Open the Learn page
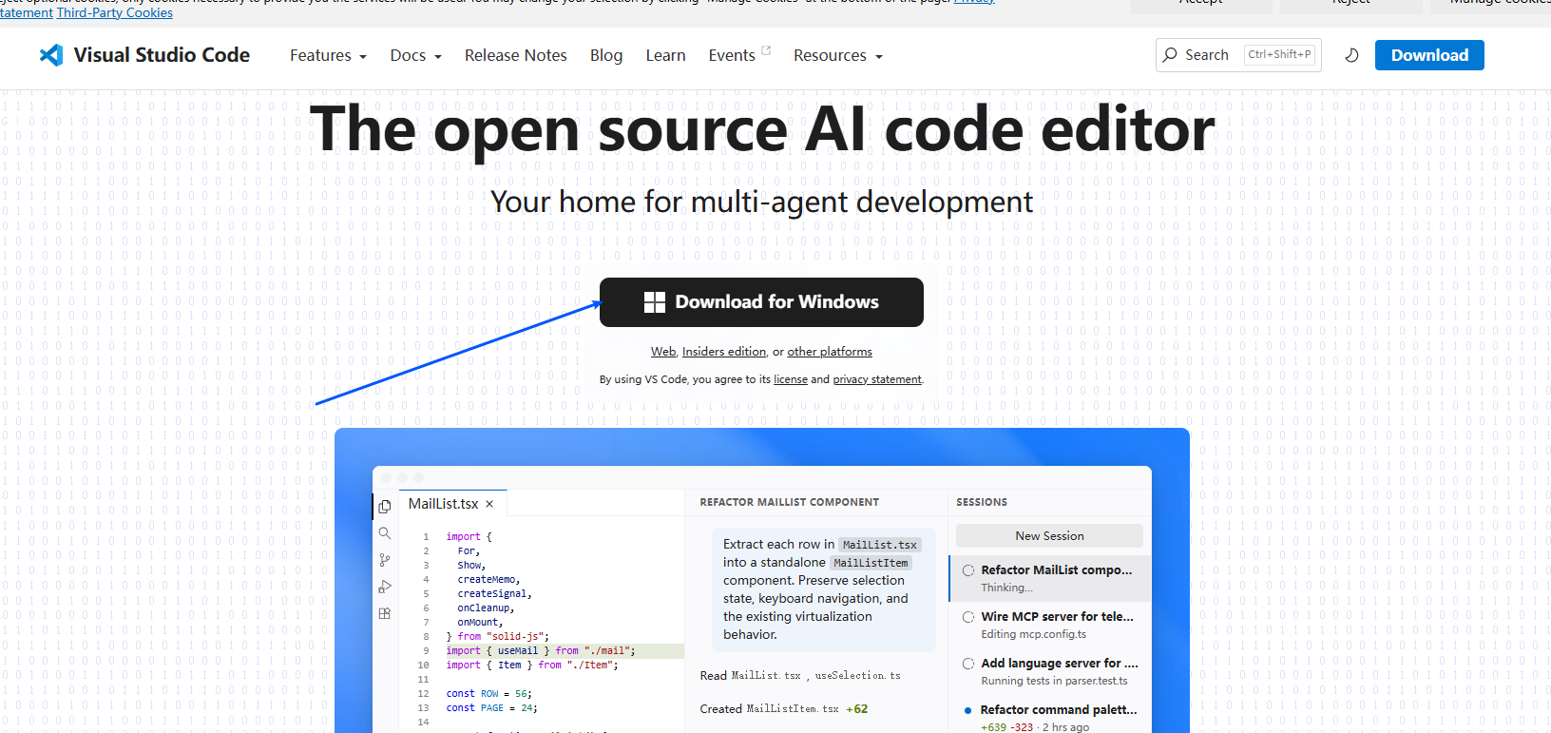Screen dimensions: 1551x733 pyautogui.click(x=665, y=56)
